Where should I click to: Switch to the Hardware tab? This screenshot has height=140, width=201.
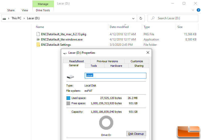116,66
